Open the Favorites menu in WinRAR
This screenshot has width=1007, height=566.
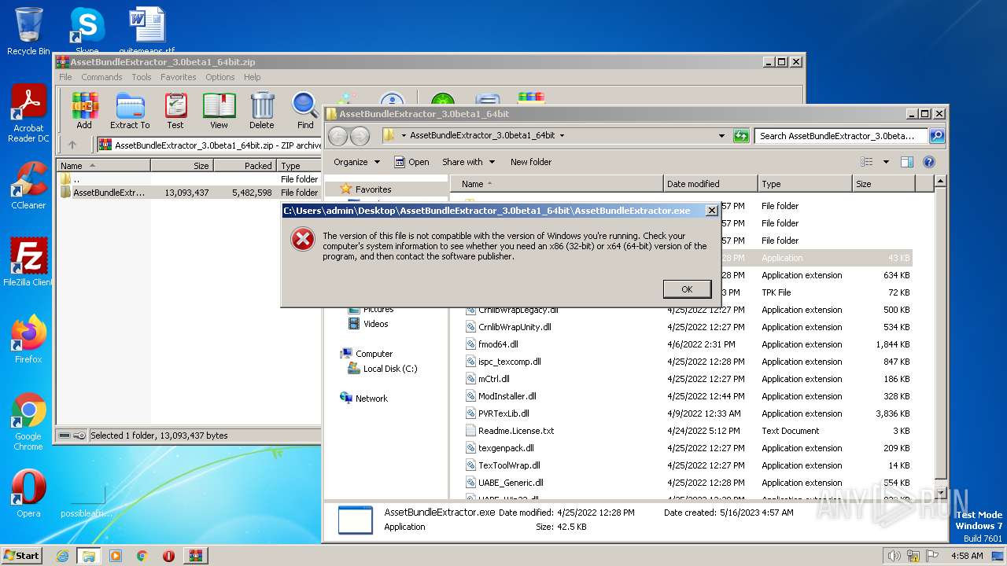(179, 77)
